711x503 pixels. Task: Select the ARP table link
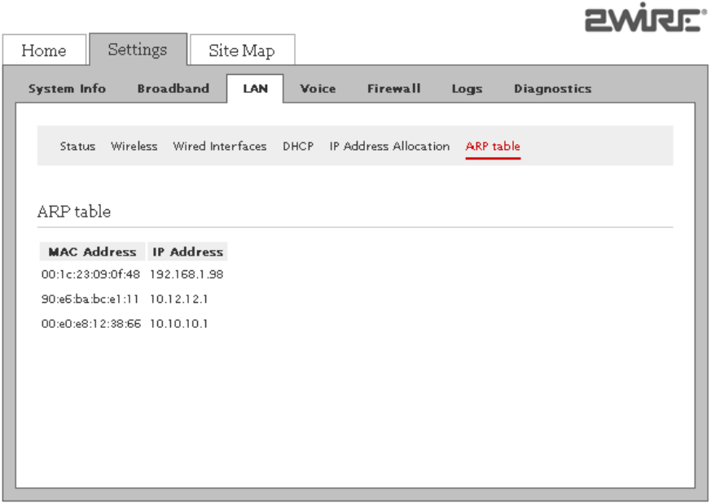click(493, 147)
